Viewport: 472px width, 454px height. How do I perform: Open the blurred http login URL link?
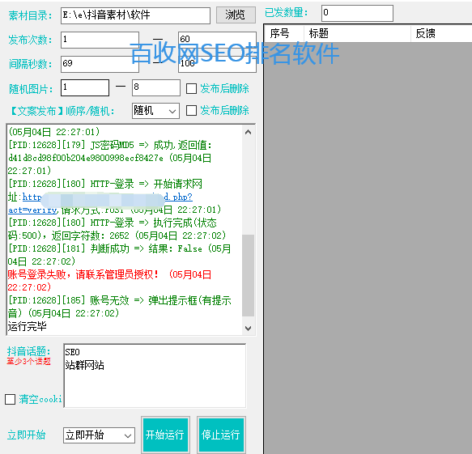[x=107, y=197]
